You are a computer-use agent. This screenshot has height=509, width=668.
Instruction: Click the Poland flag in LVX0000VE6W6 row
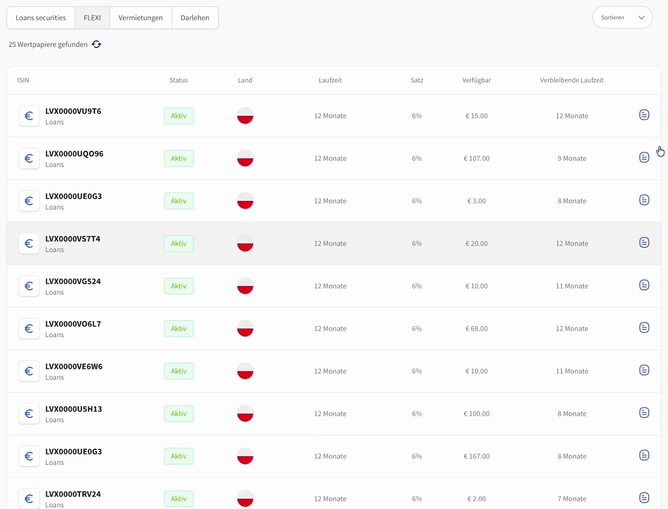pos(245,371)
